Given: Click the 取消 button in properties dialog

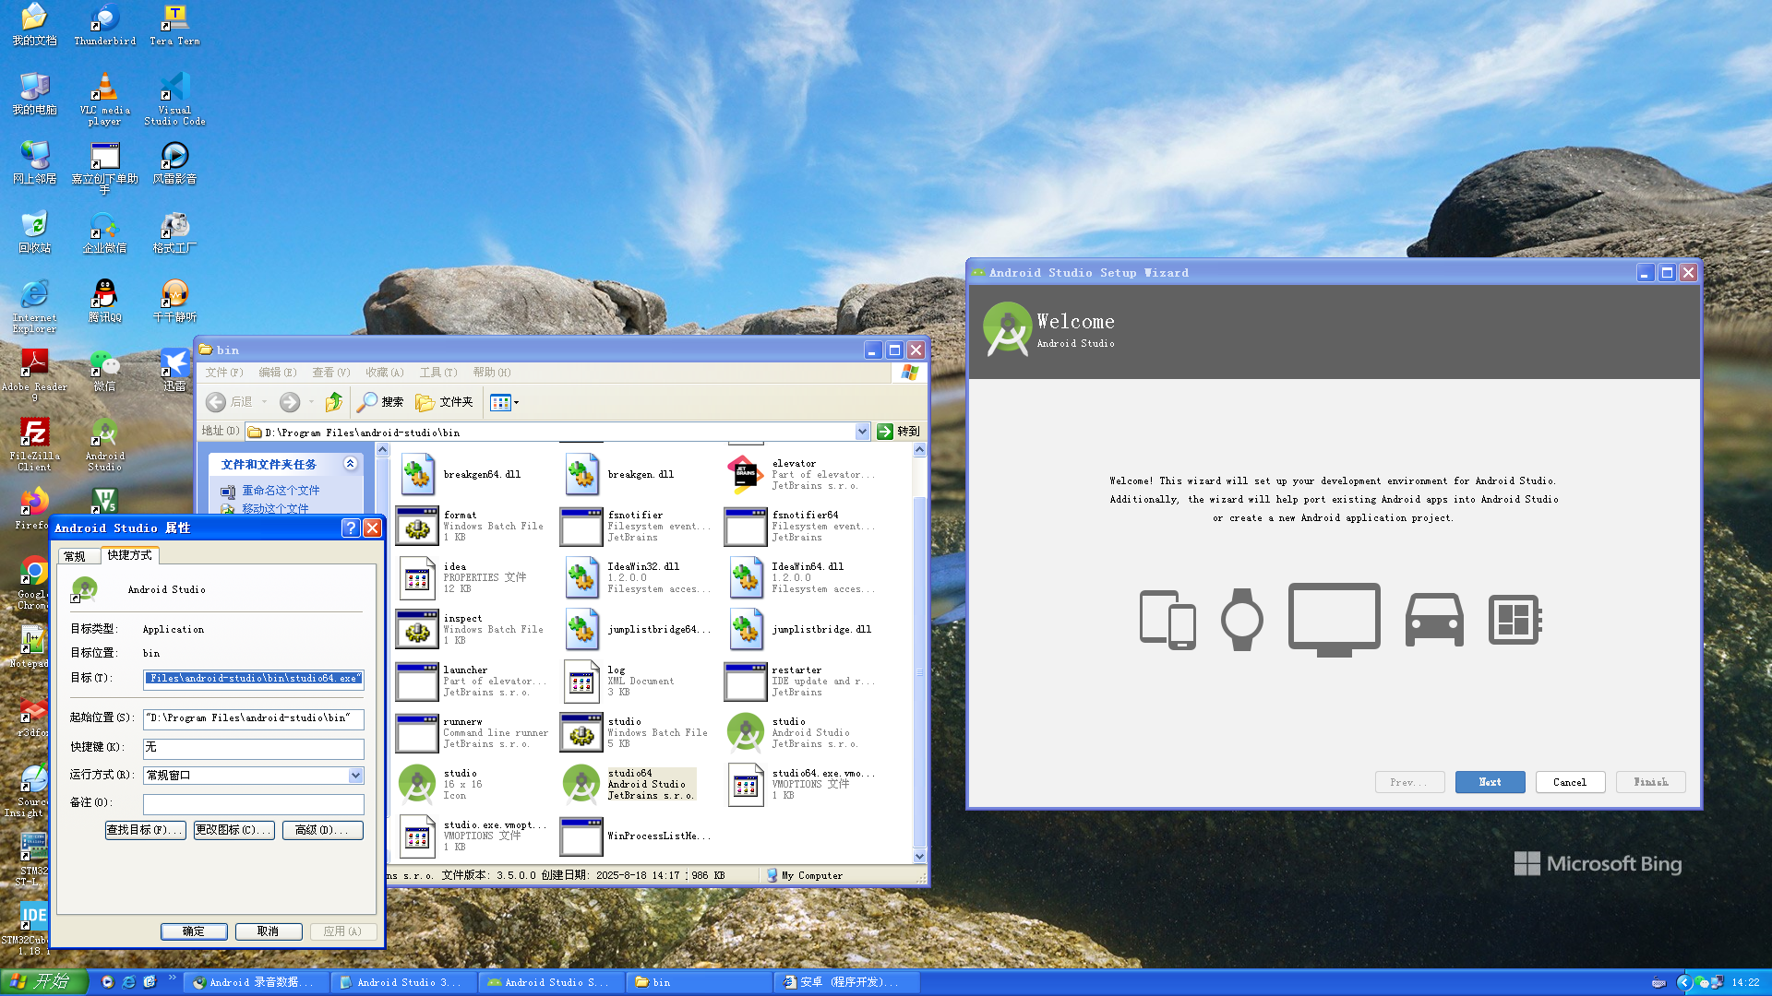Looking at the screenshot, I should 269,931.
